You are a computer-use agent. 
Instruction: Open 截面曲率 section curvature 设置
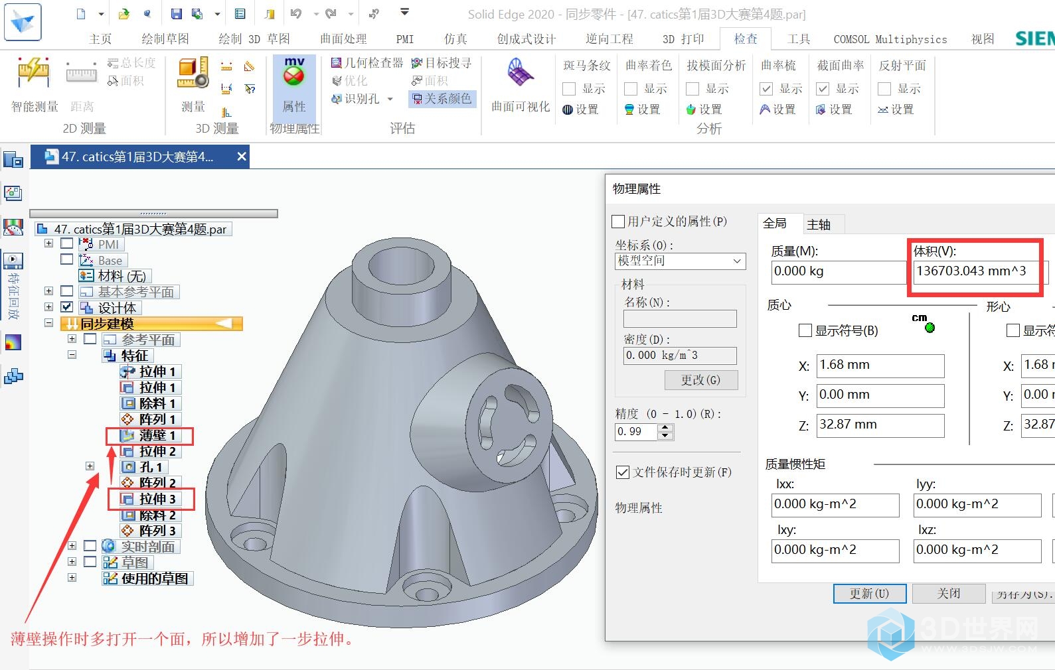click(834, 109)
